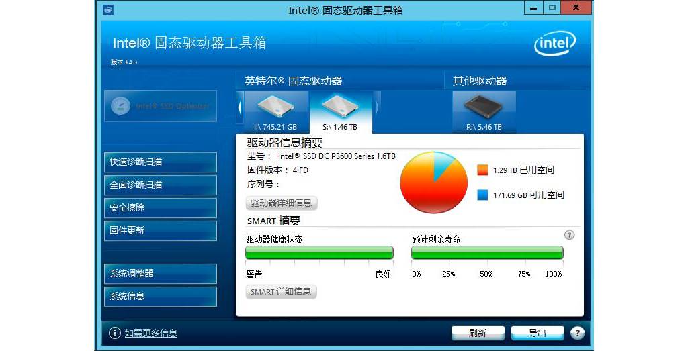The width and height of the screenshot is (688, 351).
Task: Click SMART summary help question icon
Action: 569,235
